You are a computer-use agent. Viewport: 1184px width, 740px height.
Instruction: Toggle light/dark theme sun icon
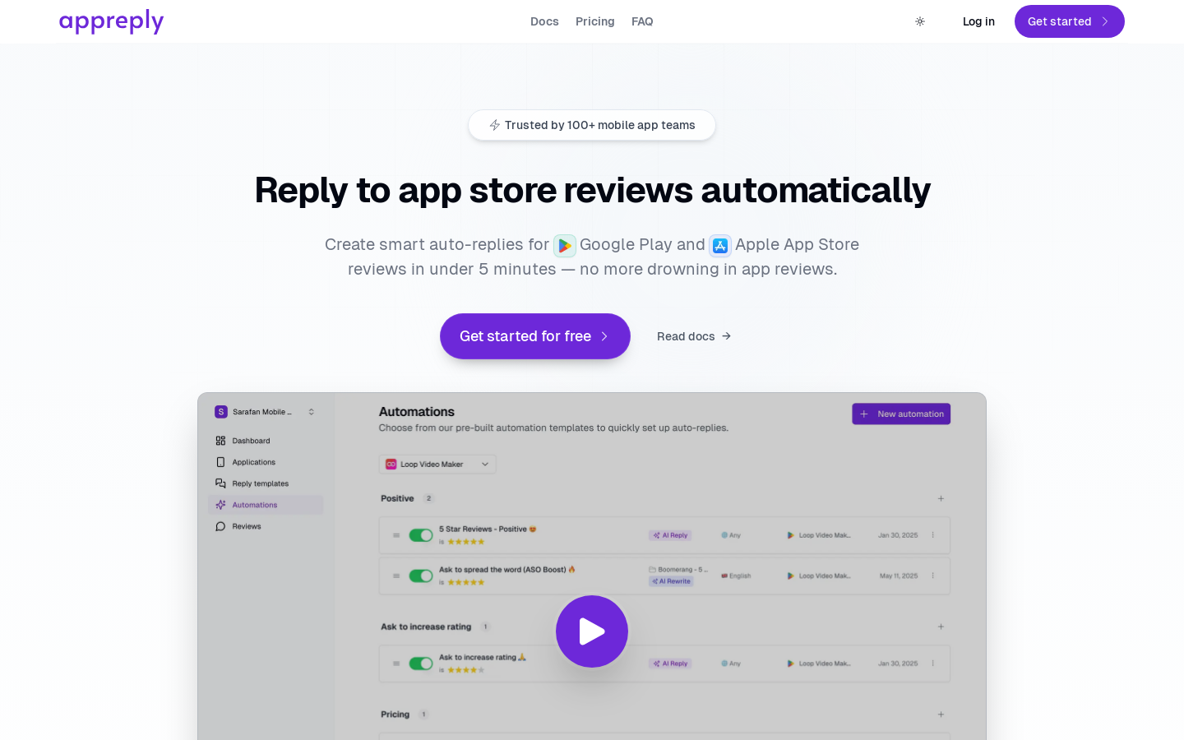(x=920, y=21)
